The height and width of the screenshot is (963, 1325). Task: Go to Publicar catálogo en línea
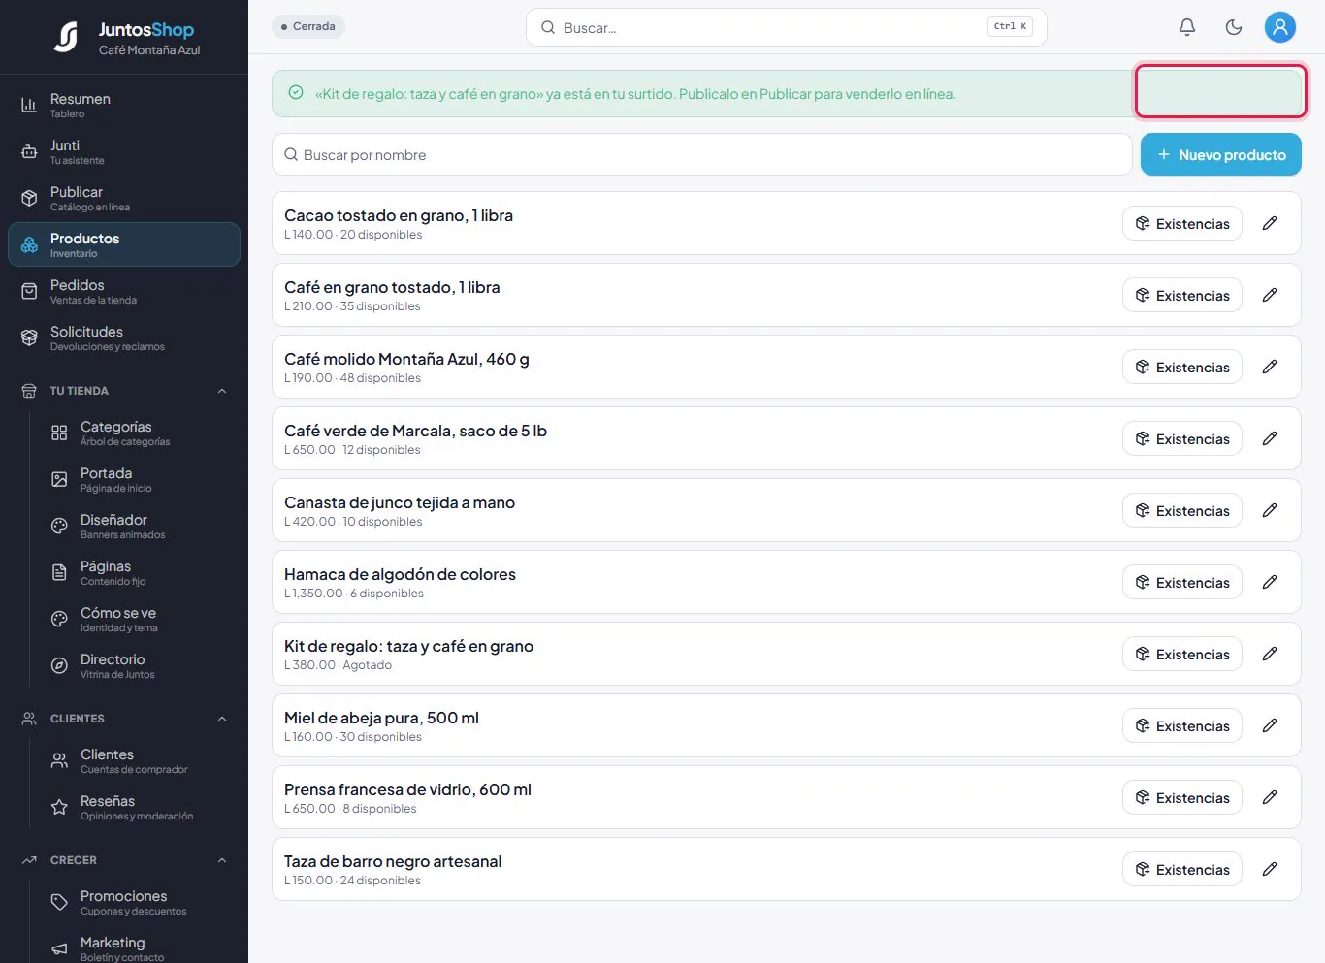click(x=124, y=198)
